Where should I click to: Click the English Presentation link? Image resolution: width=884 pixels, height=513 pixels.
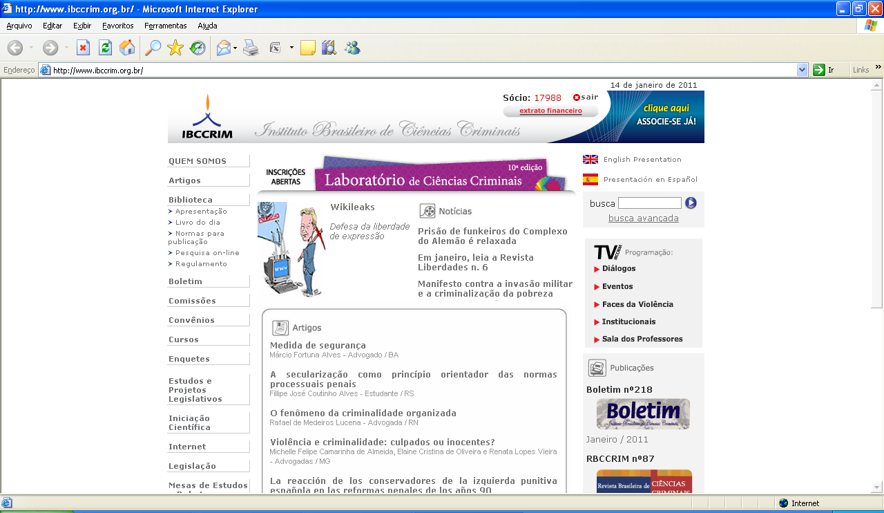click(642, 160)
